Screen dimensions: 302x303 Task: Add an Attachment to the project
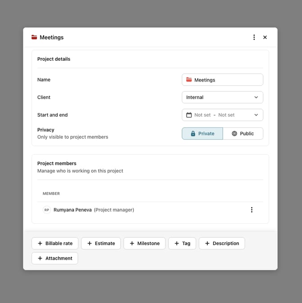(55, 258)
